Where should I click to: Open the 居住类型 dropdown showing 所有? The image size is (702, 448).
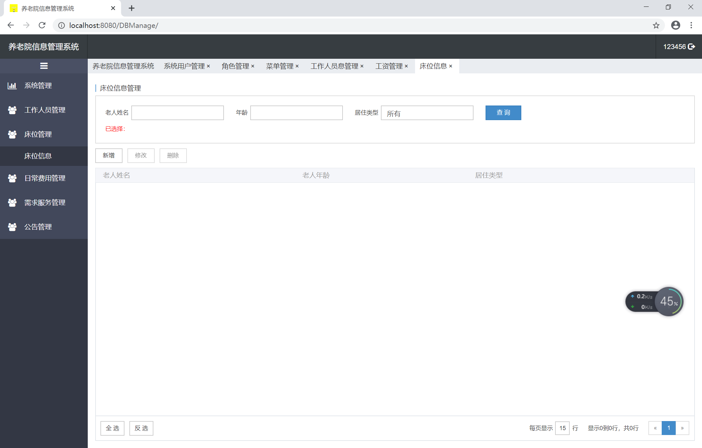click(427, 113)
